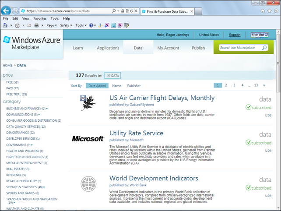Click the browser Back arrow button

point(6,10)
